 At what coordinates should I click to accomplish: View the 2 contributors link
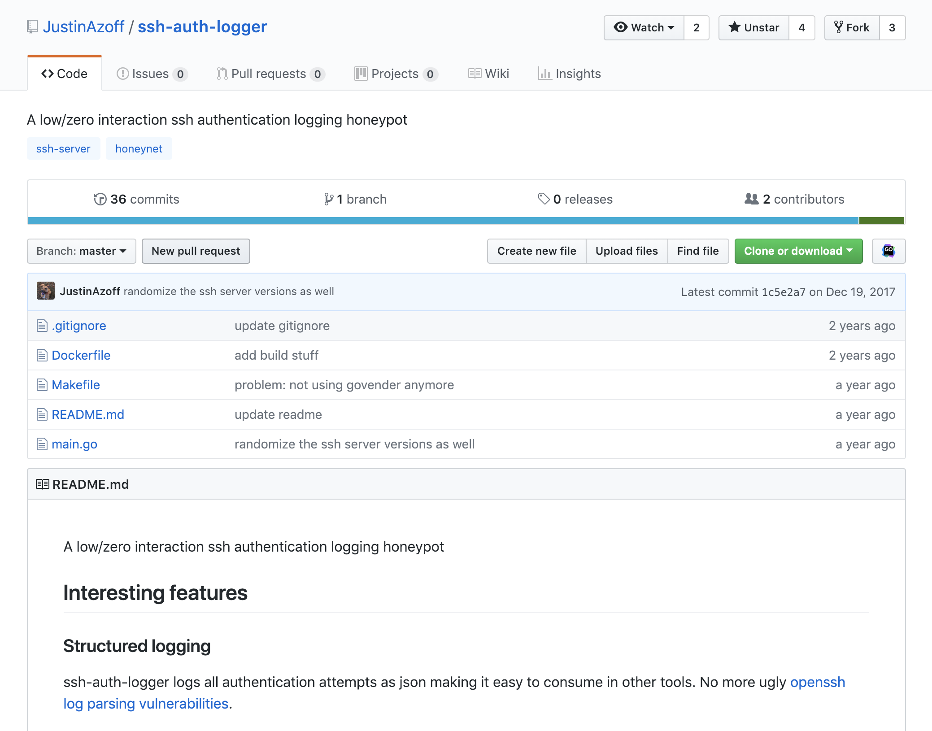tap(794, 199)
